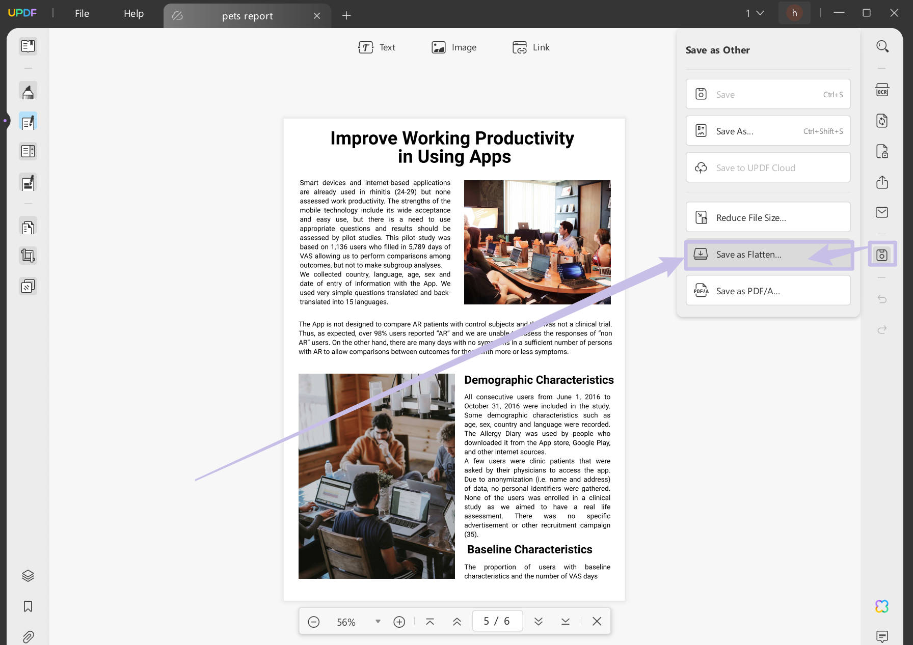
Task: Click the team working on laptops photo
Action: (x=377, y=476)
